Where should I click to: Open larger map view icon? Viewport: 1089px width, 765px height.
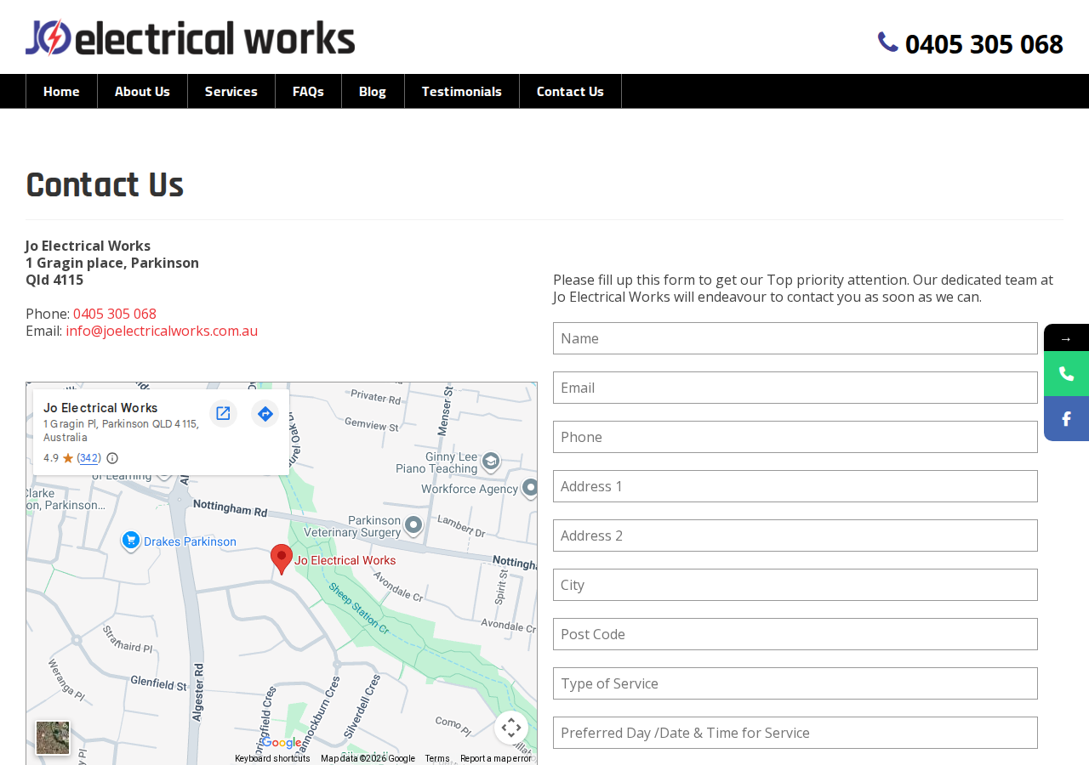tap(223, 413)
